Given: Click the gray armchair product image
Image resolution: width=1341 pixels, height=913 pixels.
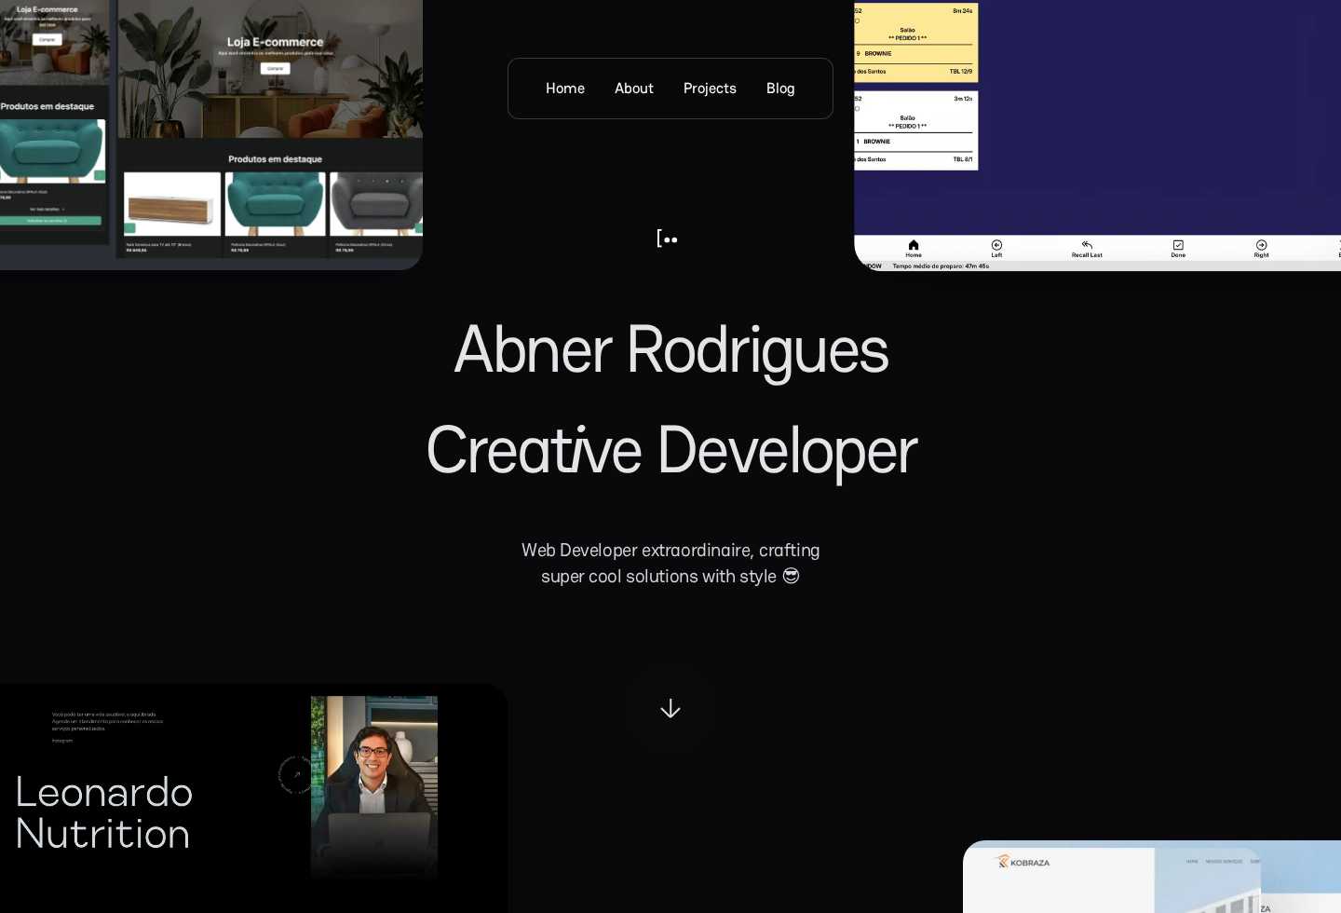Looking at the screenshot, I should [x=376, y=203].
